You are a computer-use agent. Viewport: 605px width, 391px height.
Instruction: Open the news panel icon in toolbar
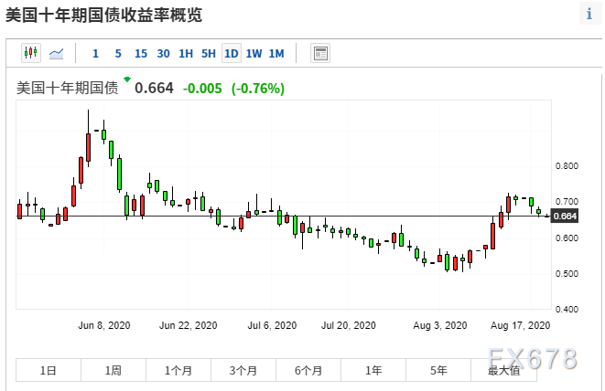[320, 53]
